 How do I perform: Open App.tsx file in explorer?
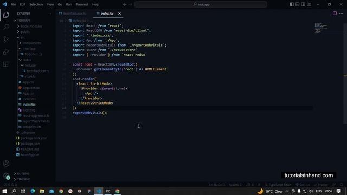point(28,93)
